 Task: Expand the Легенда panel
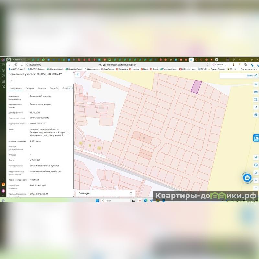pyautogui.click(x=131, y=193)
